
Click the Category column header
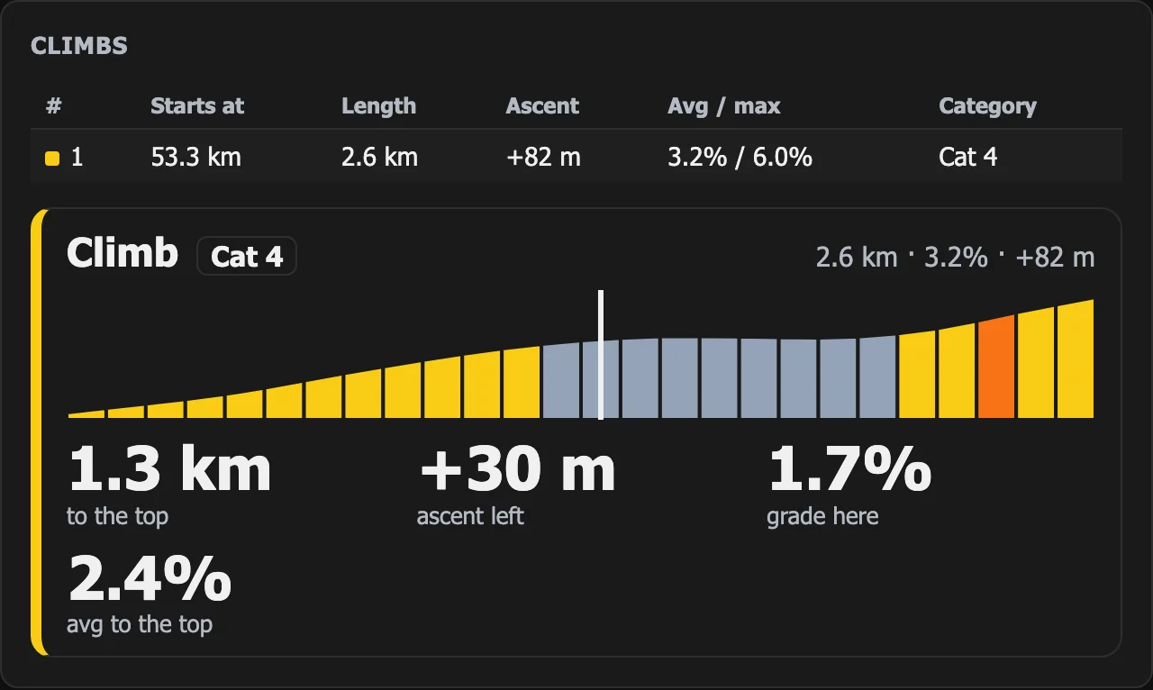click(987, 106)
